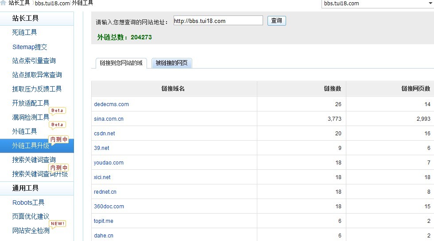Select Sitemap提交 in the sidebar
Screen dimensions: 434x241
(30, 47)
